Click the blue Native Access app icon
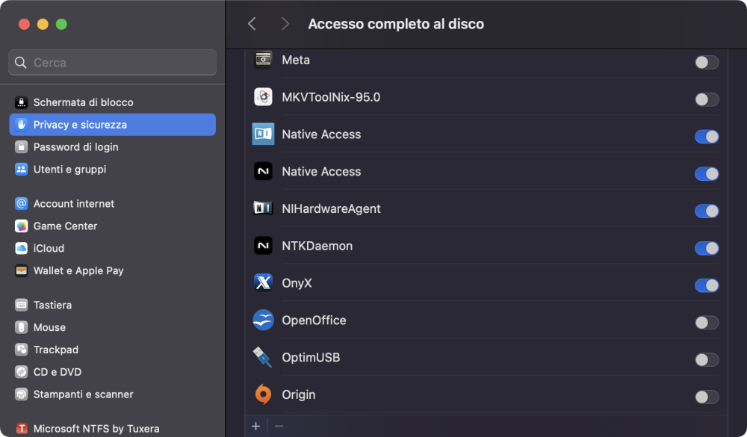This screenshot has height=437, width=747. (263, 134)
